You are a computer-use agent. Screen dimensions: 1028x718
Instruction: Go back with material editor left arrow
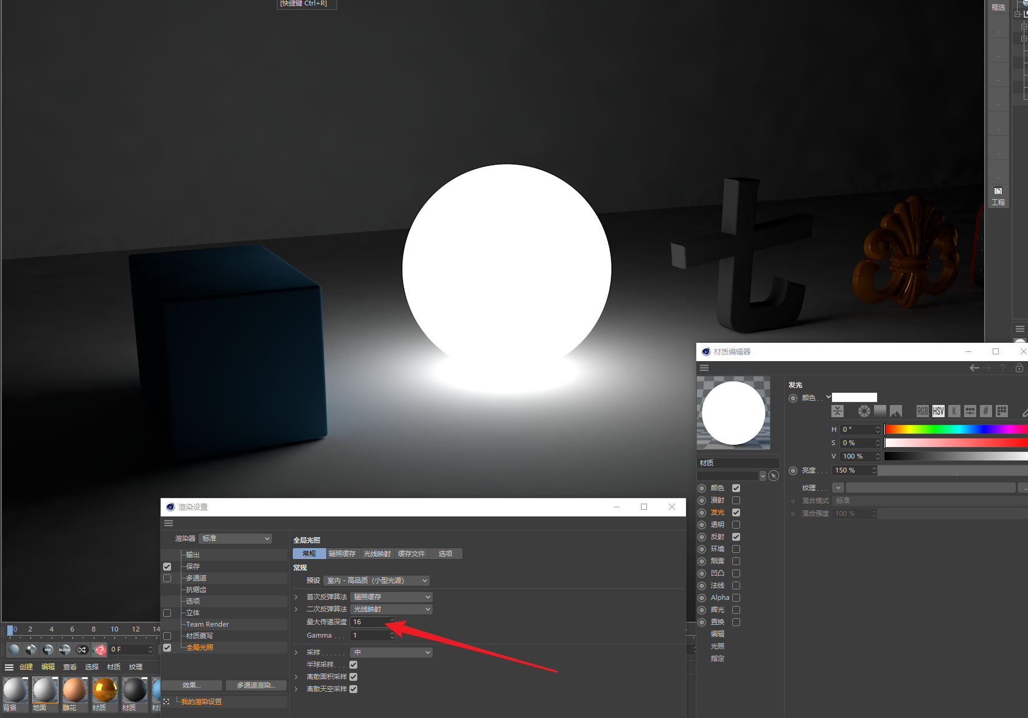(974, 368)
